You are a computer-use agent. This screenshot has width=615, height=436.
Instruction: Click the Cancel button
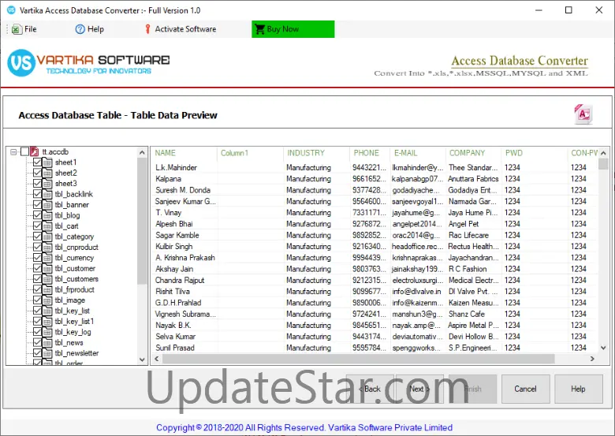pyautogui.click(x=525, y=389)
